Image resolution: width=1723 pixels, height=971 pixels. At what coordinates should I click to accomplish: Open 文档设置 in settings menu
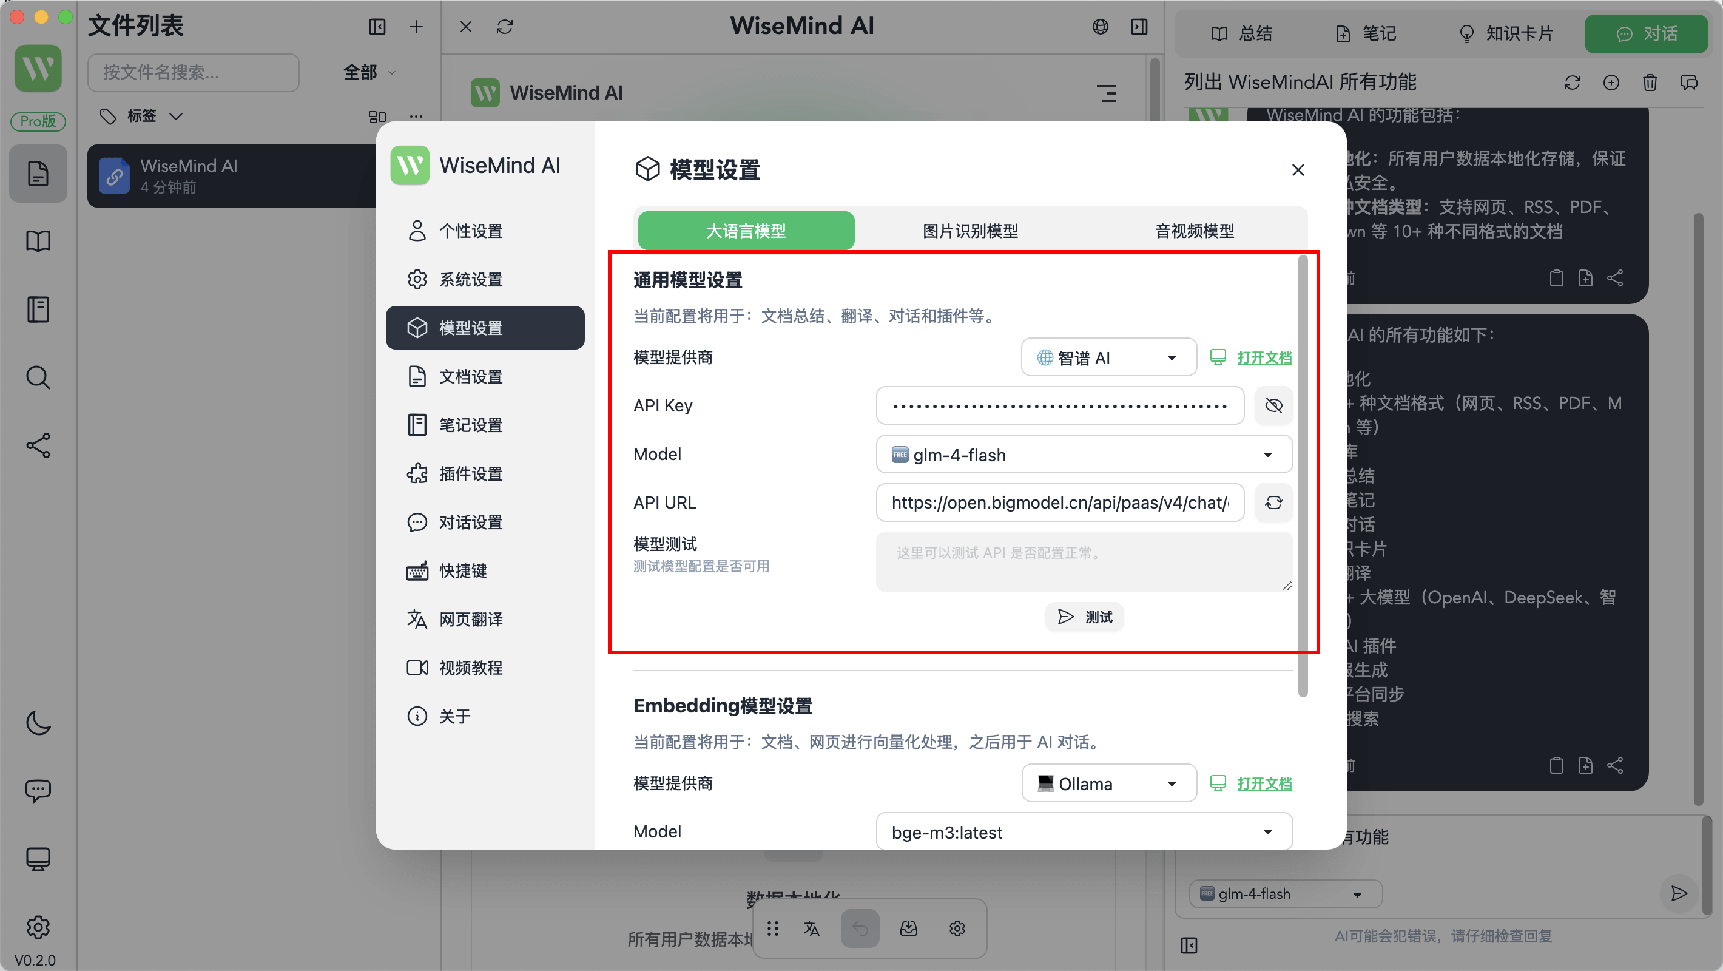click(485, 376)
